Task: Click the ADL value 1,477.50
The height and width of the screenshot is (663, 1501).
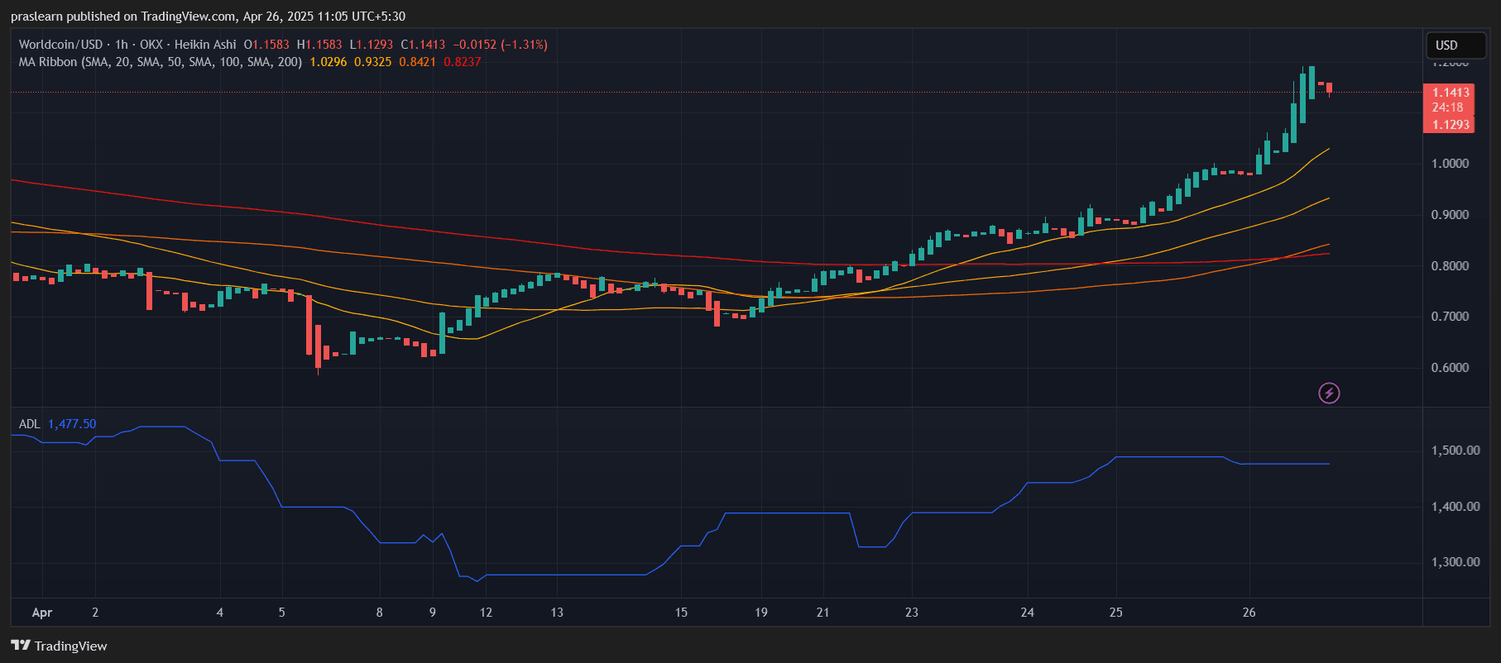Action: click(72, 424)
